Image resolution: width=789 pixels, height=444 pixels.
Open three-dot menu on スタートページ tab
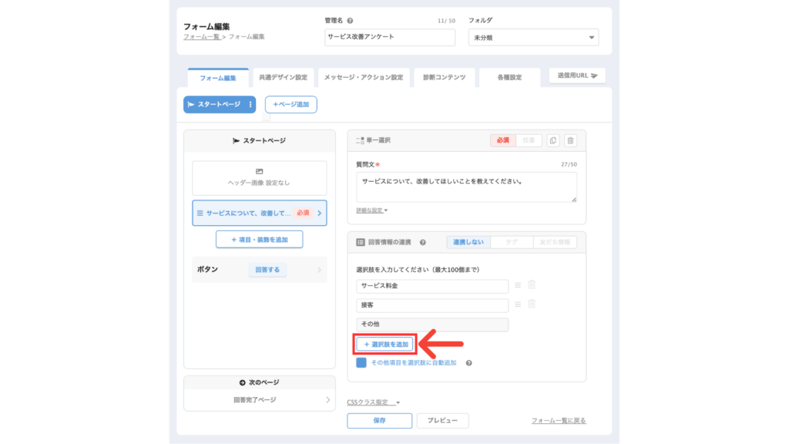click(x=250, y=104)
